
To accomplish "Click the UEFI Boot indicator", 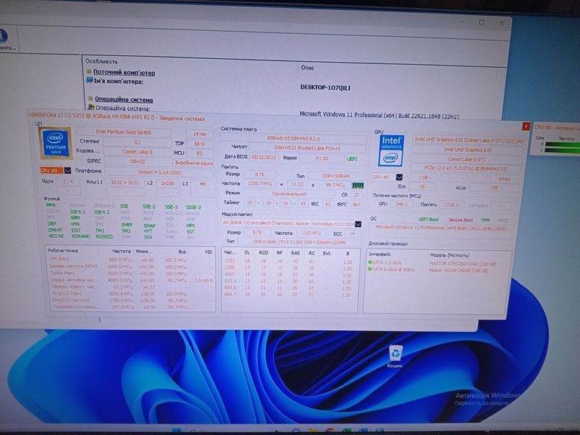I will [x=428, y=219].
